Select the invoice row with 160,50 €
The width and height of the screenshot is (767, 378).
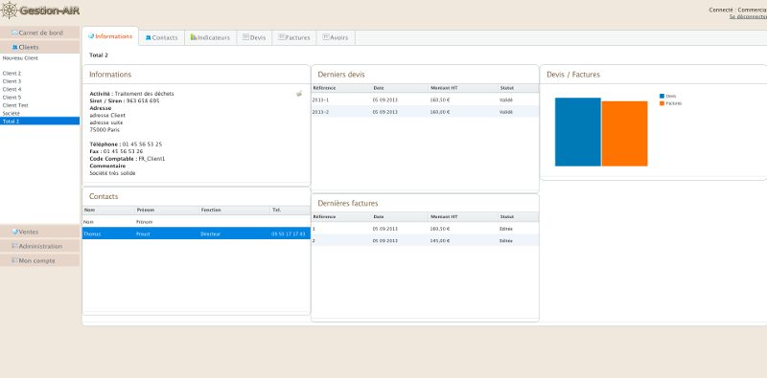click(x=425, y=229)
